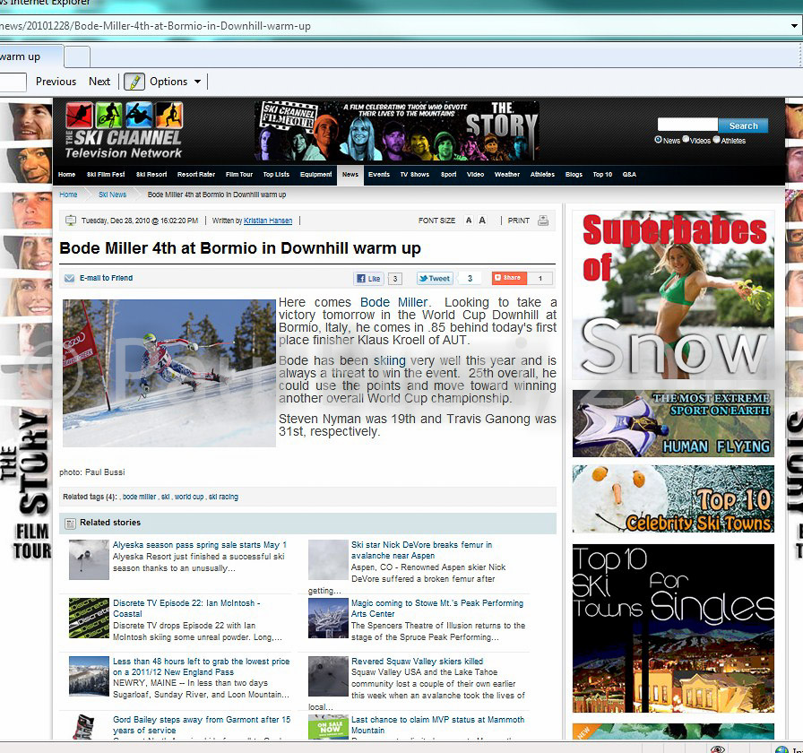Click the browser address bar URL
Screen dimensions: 803x753
tap(155, 26)
